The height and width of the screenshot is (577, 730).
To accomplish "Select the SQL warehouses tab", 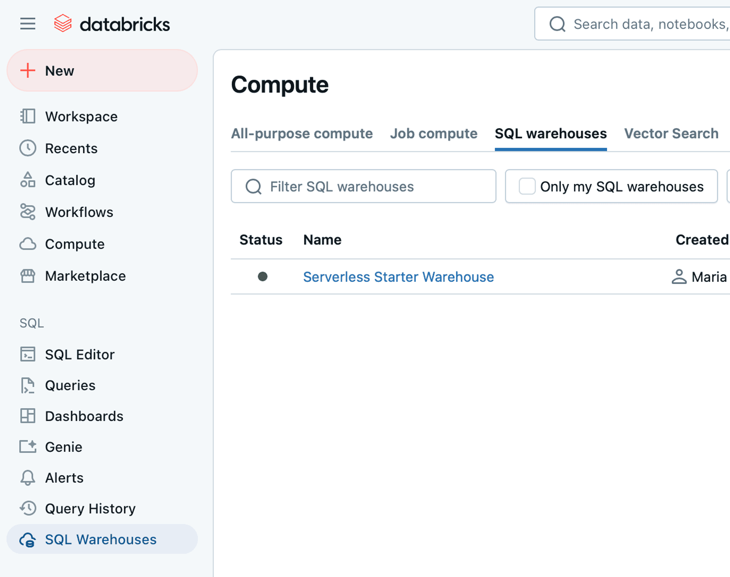I will [551, 134].
